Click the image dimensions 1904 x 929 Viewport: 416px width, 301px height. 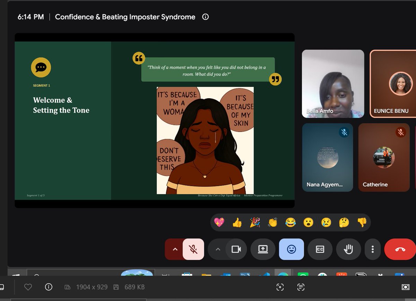click(92, 287)
